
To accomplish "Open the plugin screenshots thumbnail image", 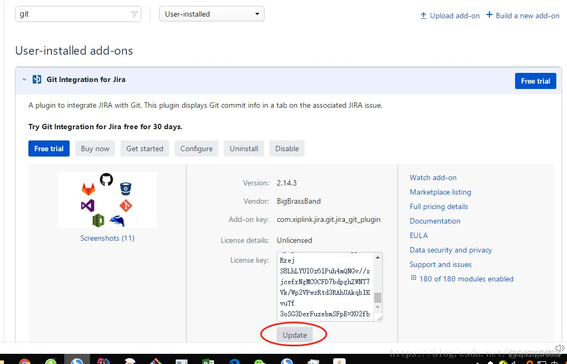I will coord(107,200).
